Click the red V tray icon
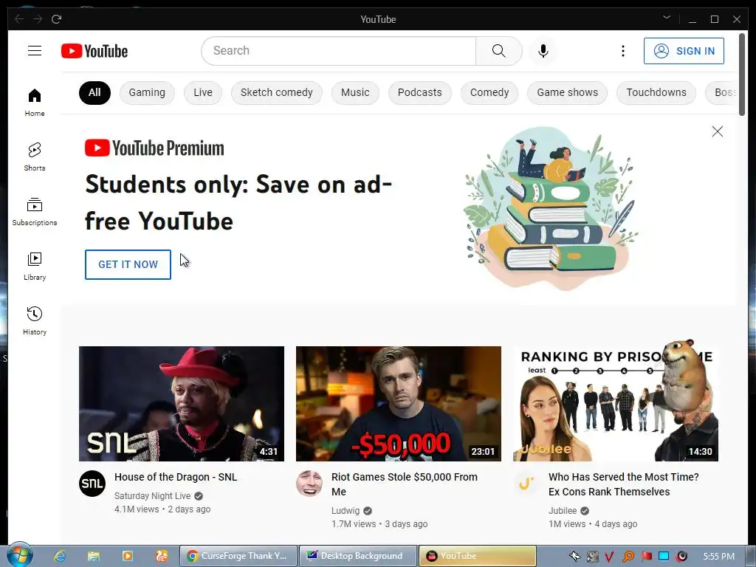756x567 pixels. click(609, 557)
